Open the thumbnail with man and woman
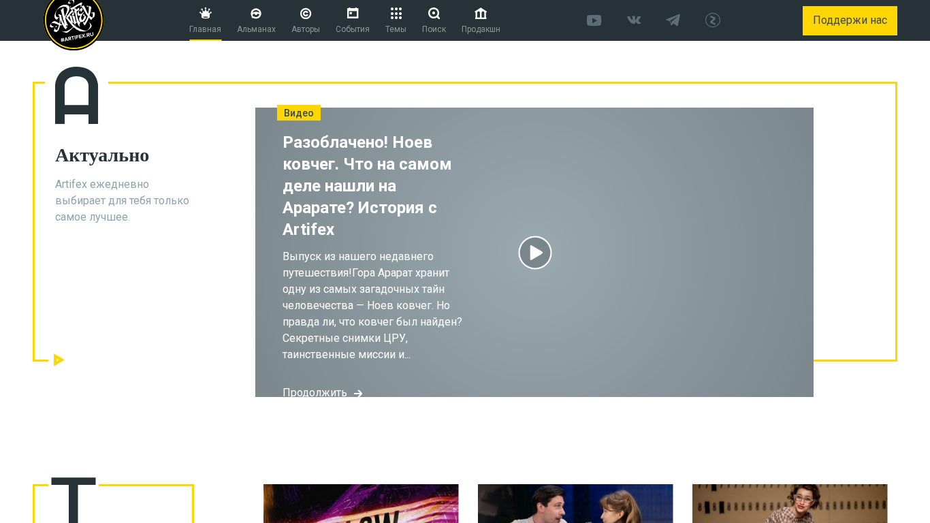Screen dimensions: 930x523 (575, 503)
